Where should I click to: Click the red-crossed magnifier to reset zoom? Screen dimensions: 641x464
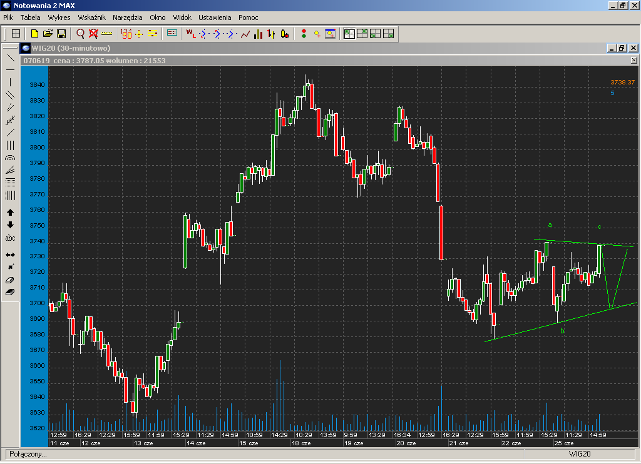[93, 33]
